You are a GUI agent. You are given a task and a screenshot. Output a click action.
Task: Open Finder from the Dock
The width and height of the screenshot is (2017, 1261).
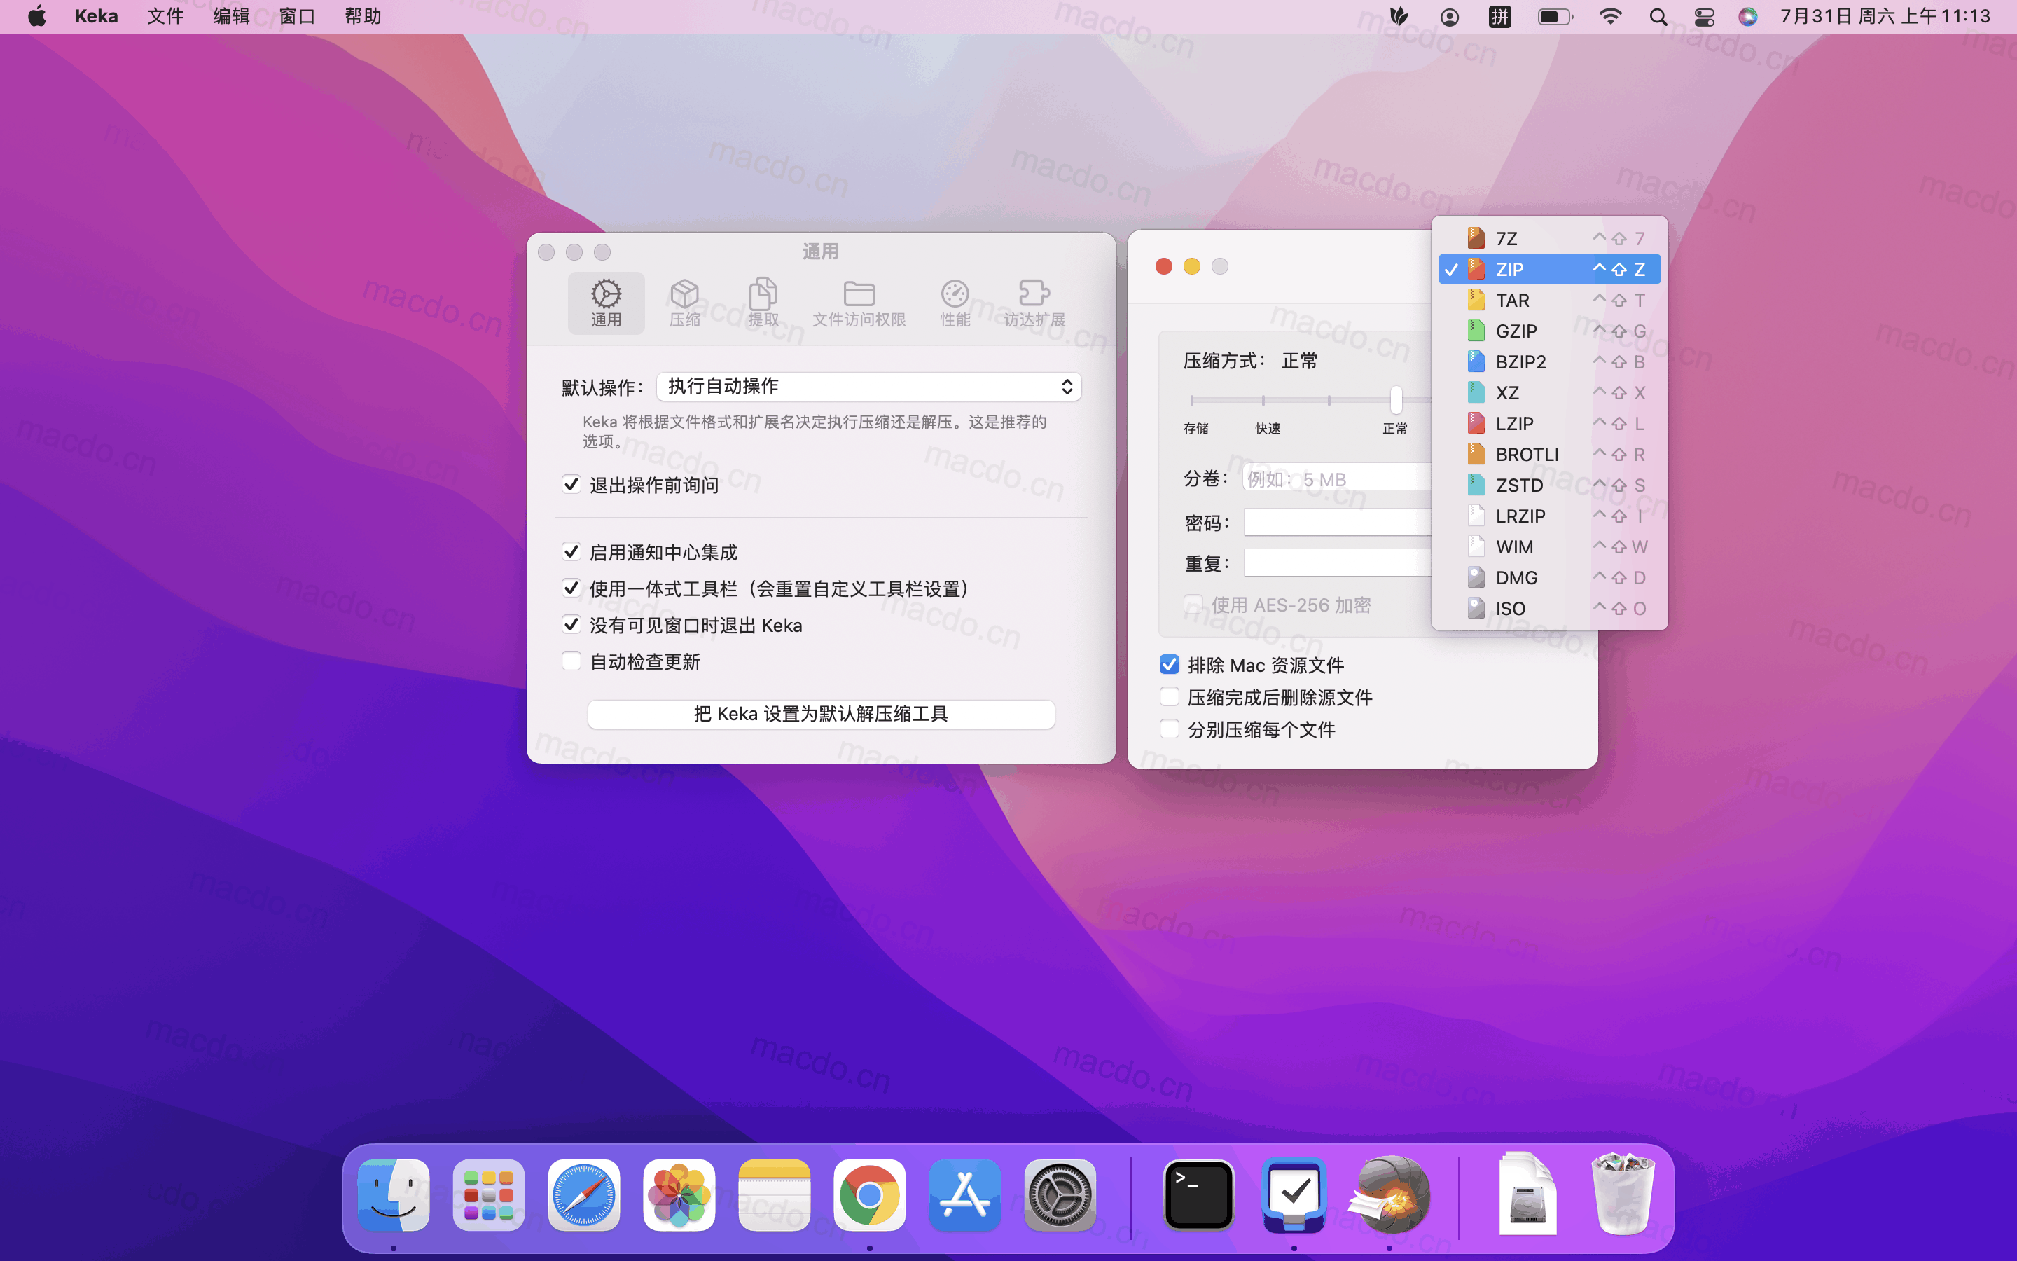click(394, 1194)
